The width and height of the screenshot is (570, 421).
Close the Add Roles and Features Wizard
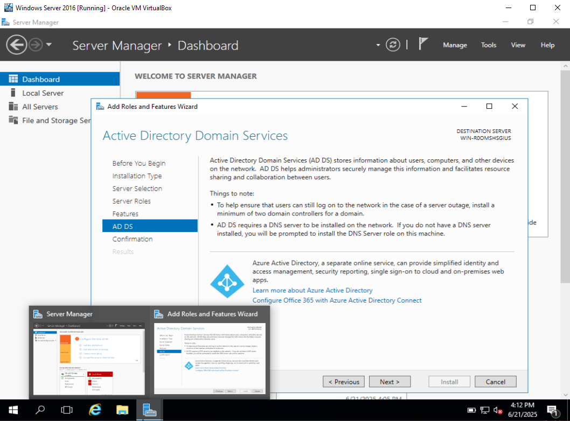(515, 106)
